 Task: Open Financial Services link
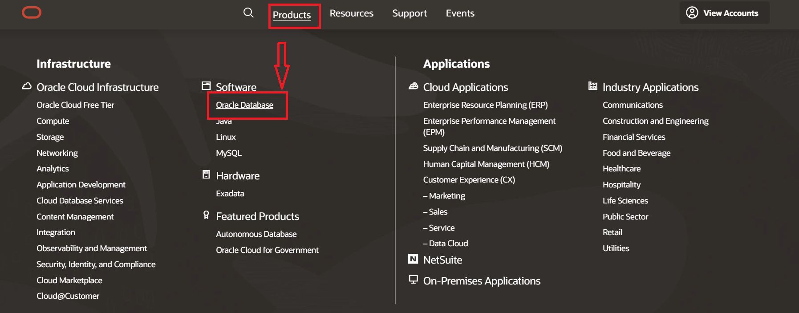point(634,137)
